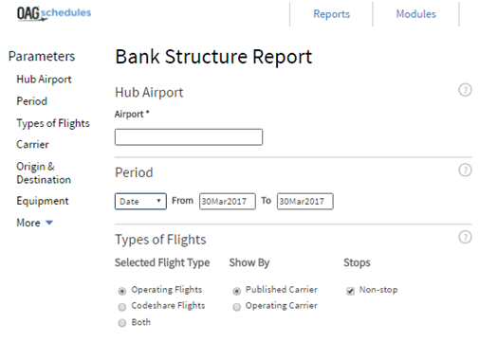Choose Both flight types radio option

click(x=122, y=323)
